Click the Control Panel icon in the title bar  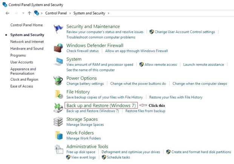tap(5, 5)
